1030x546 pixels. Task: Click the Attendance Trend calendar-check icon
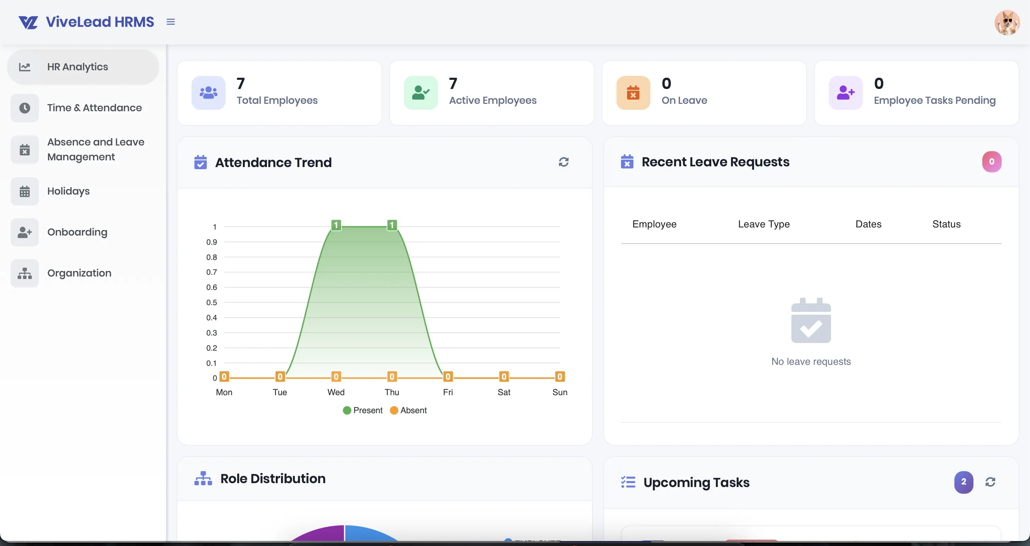200,162
